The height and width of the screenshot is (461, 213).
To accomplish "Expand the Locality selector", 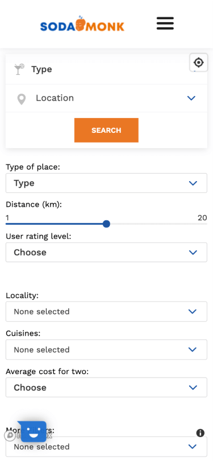I will tap(107, 311).
